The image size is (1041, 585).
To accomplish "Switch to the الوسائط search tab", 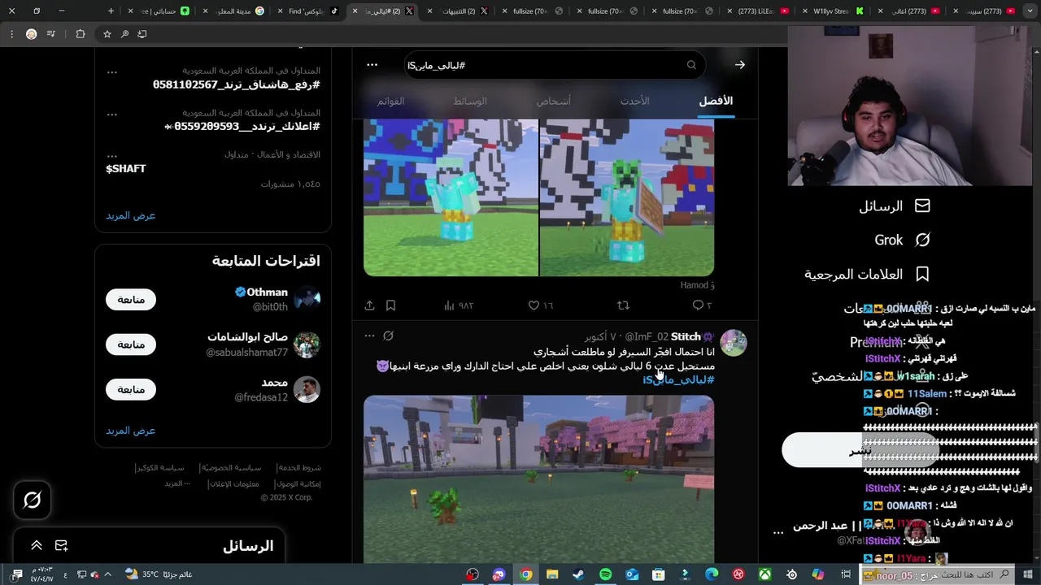I will point(470,101).
